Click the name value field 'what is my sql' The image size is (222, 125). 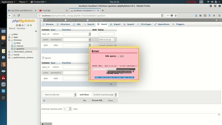point(106,40)
